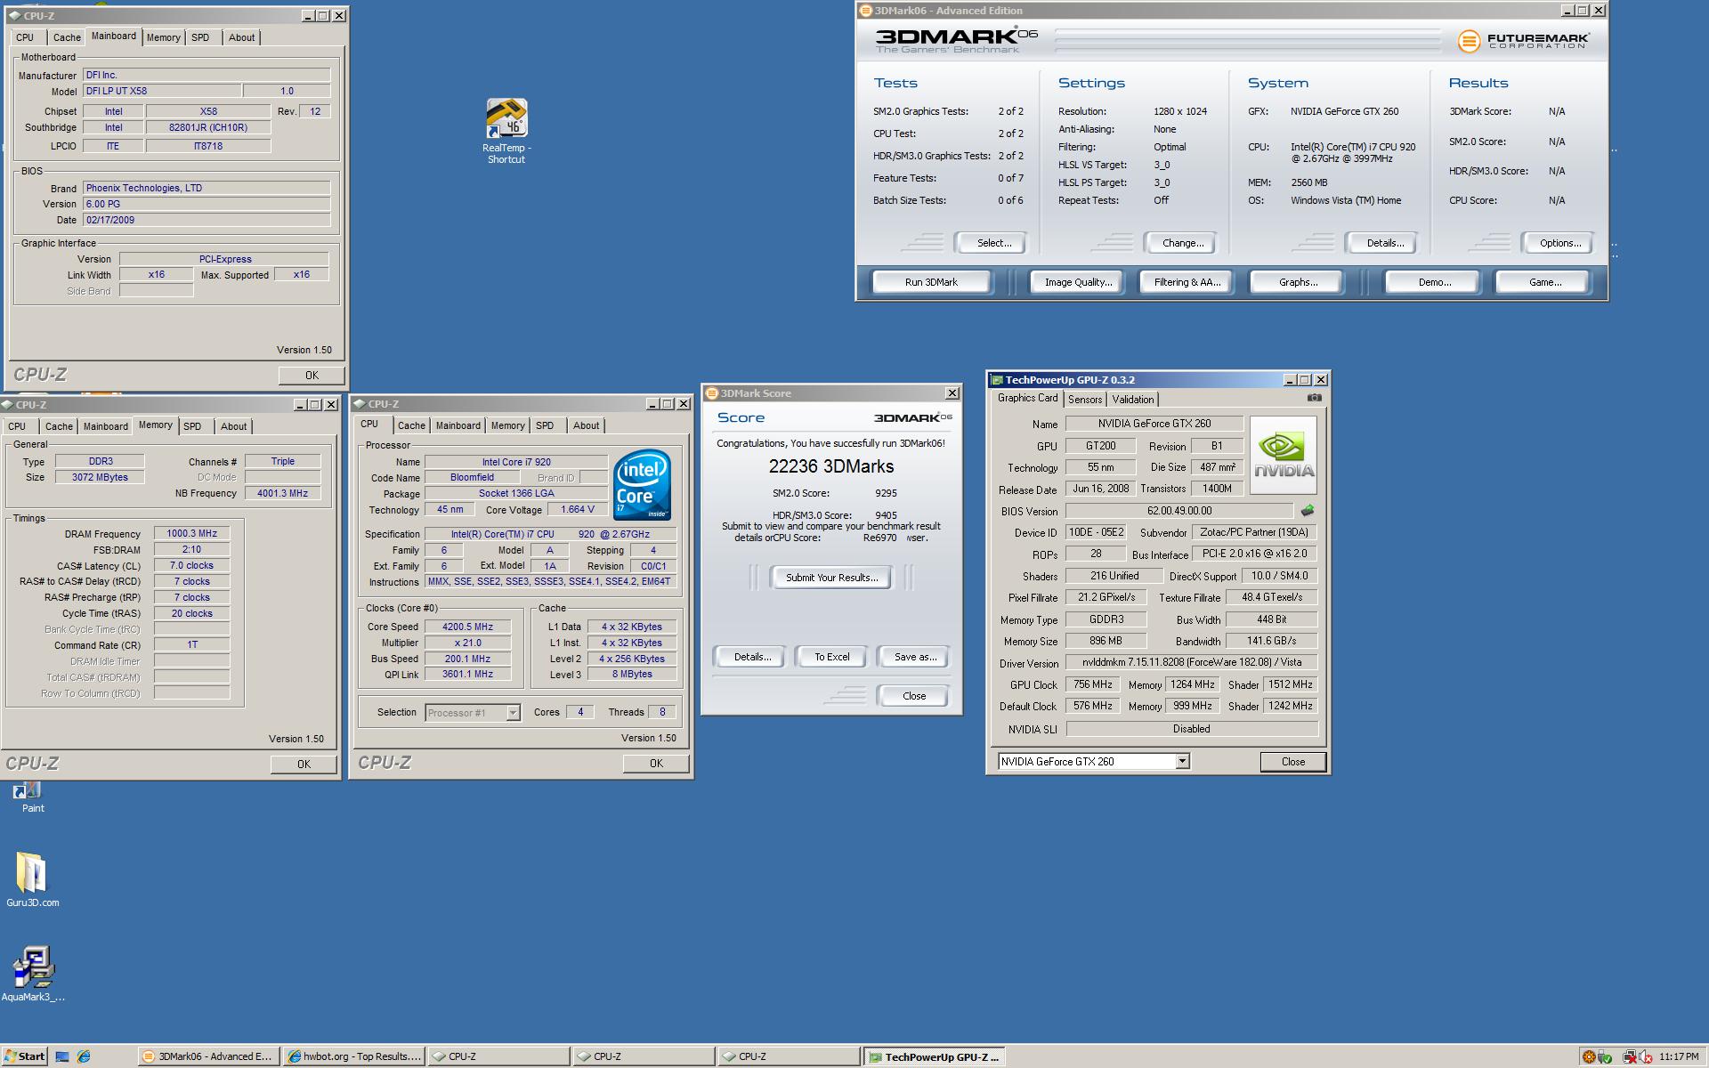
Task: Click motherboard Model field DFI LP UT X58
Action: tap(161, 91)
